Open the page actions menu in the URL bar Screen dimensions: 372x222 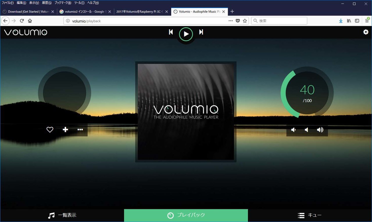click(230, 21)
